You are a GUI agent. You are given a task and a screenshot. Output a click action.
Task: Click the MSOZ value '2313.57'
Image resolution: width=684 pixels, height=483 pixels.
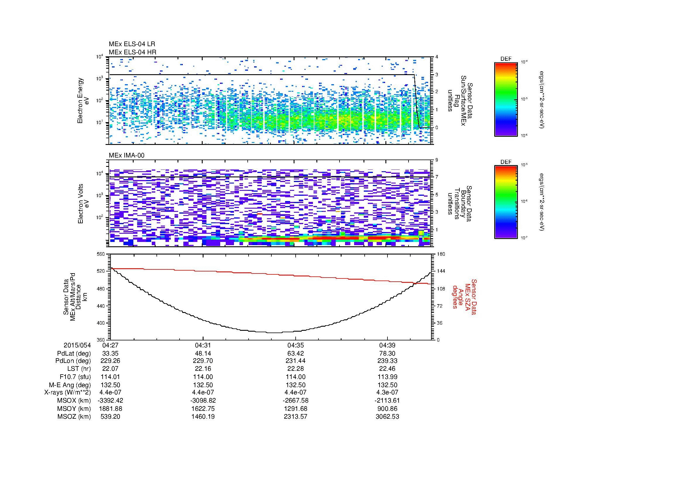pyautogui.click(x=295, y=417)
